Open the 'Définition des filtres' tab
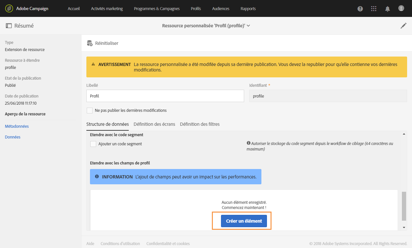Screen dimensions: 412x248 (199, 124)
